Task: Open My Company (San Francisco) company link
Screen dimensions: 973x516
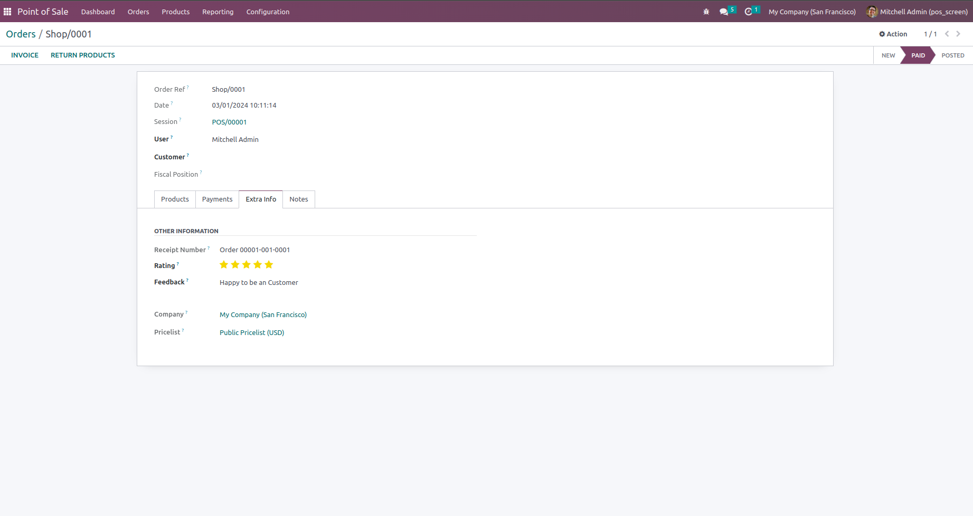Action: tap(263, 314)
